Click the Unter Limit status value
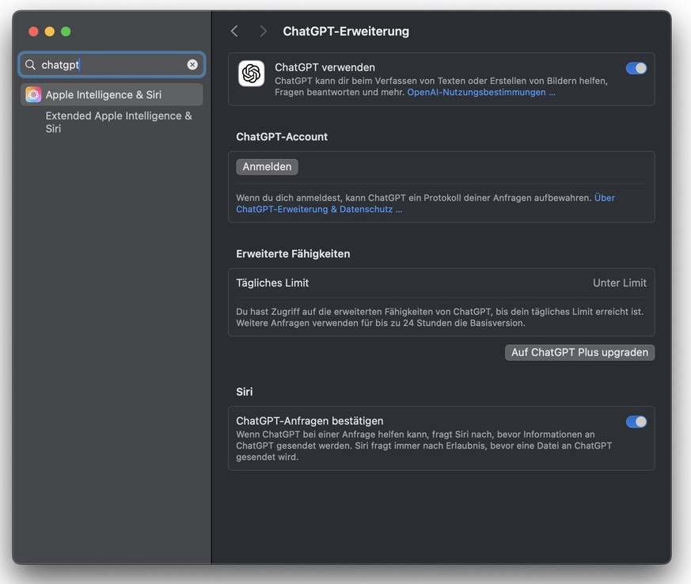This screenshot has height=584, width=691. click(x=619, y=283)
